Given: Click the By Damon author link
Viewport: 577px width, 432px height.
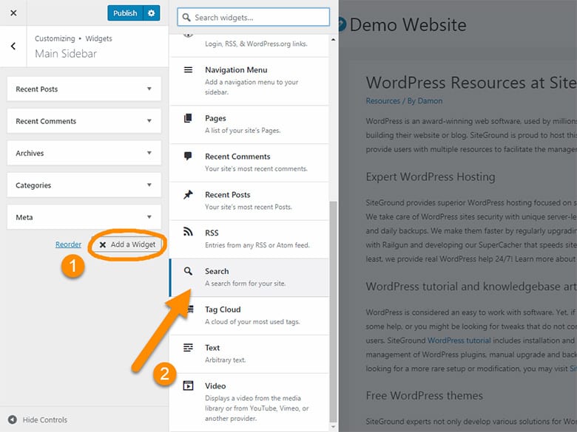Looking at the screenshot, I should (x=425, y=100).
